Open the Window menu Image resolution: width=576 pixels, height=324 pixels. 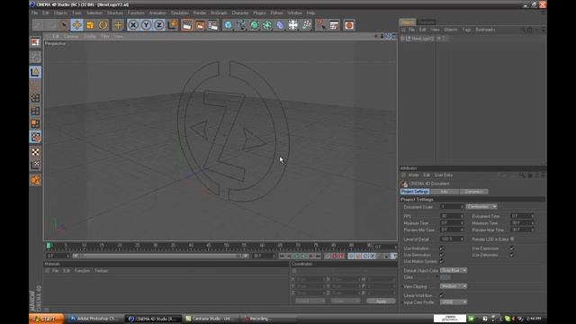point(294,13)
